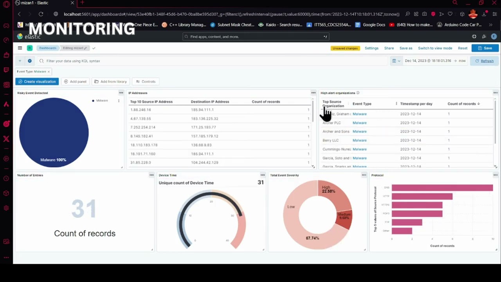
Task: Switch to view mode
Action: (435, 48)
